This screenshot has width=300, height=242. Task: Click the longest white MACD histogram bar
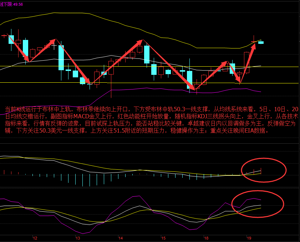click(82, 180)
